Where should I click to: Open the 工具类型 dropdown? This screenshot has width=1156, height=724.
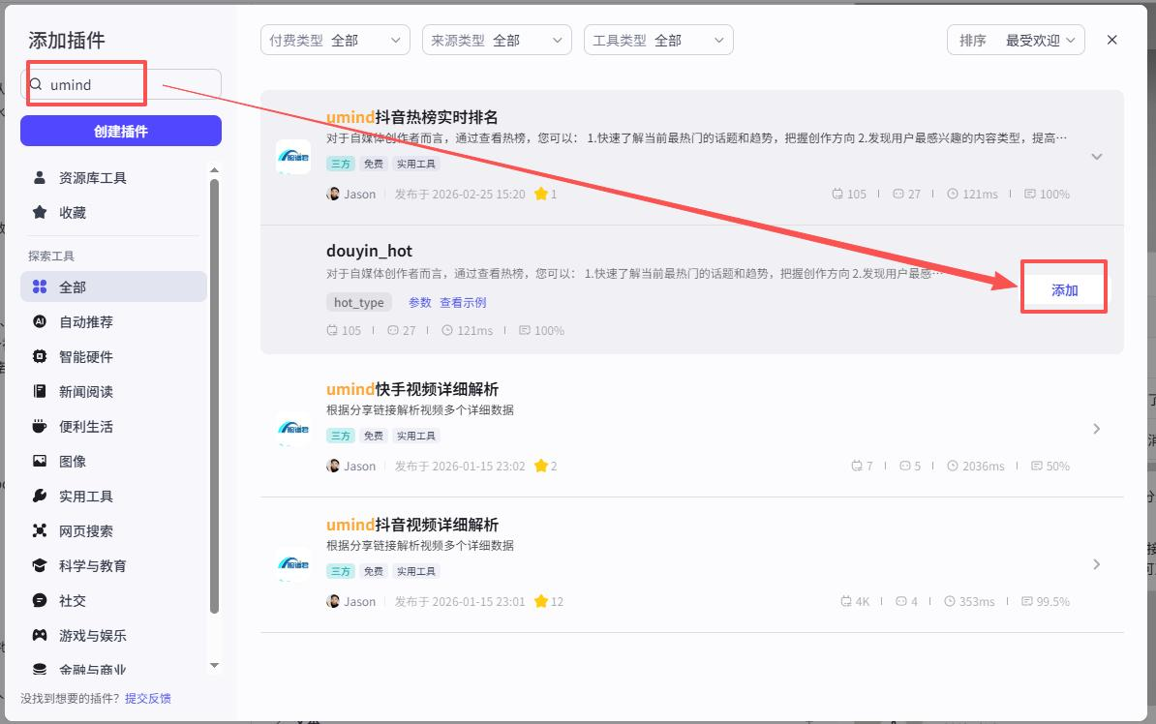(658, 40)
